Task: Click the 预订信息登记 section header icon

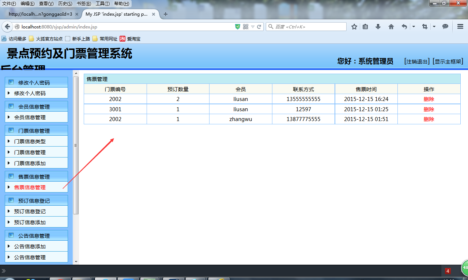Action: coord(11,201)
